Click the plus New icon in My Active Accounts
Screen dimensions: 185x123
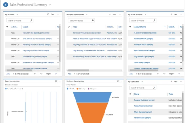click(171, 14)
